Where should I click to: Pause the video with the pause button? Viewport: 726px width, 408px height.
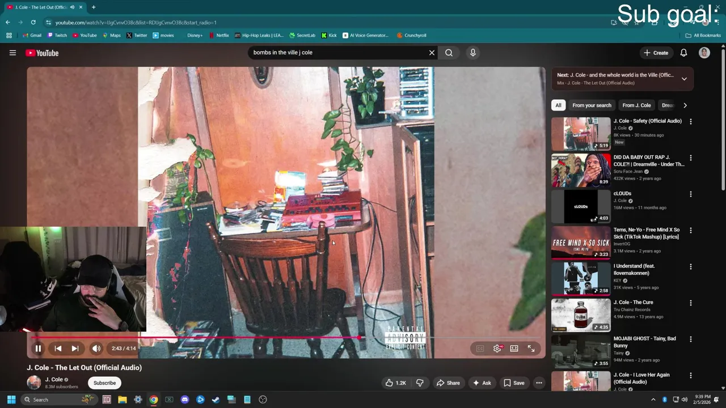pyautogui.click(x=38, y=348)
